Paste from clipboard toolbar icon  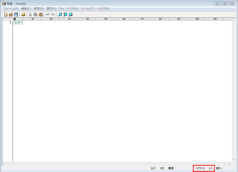[41, 15]
